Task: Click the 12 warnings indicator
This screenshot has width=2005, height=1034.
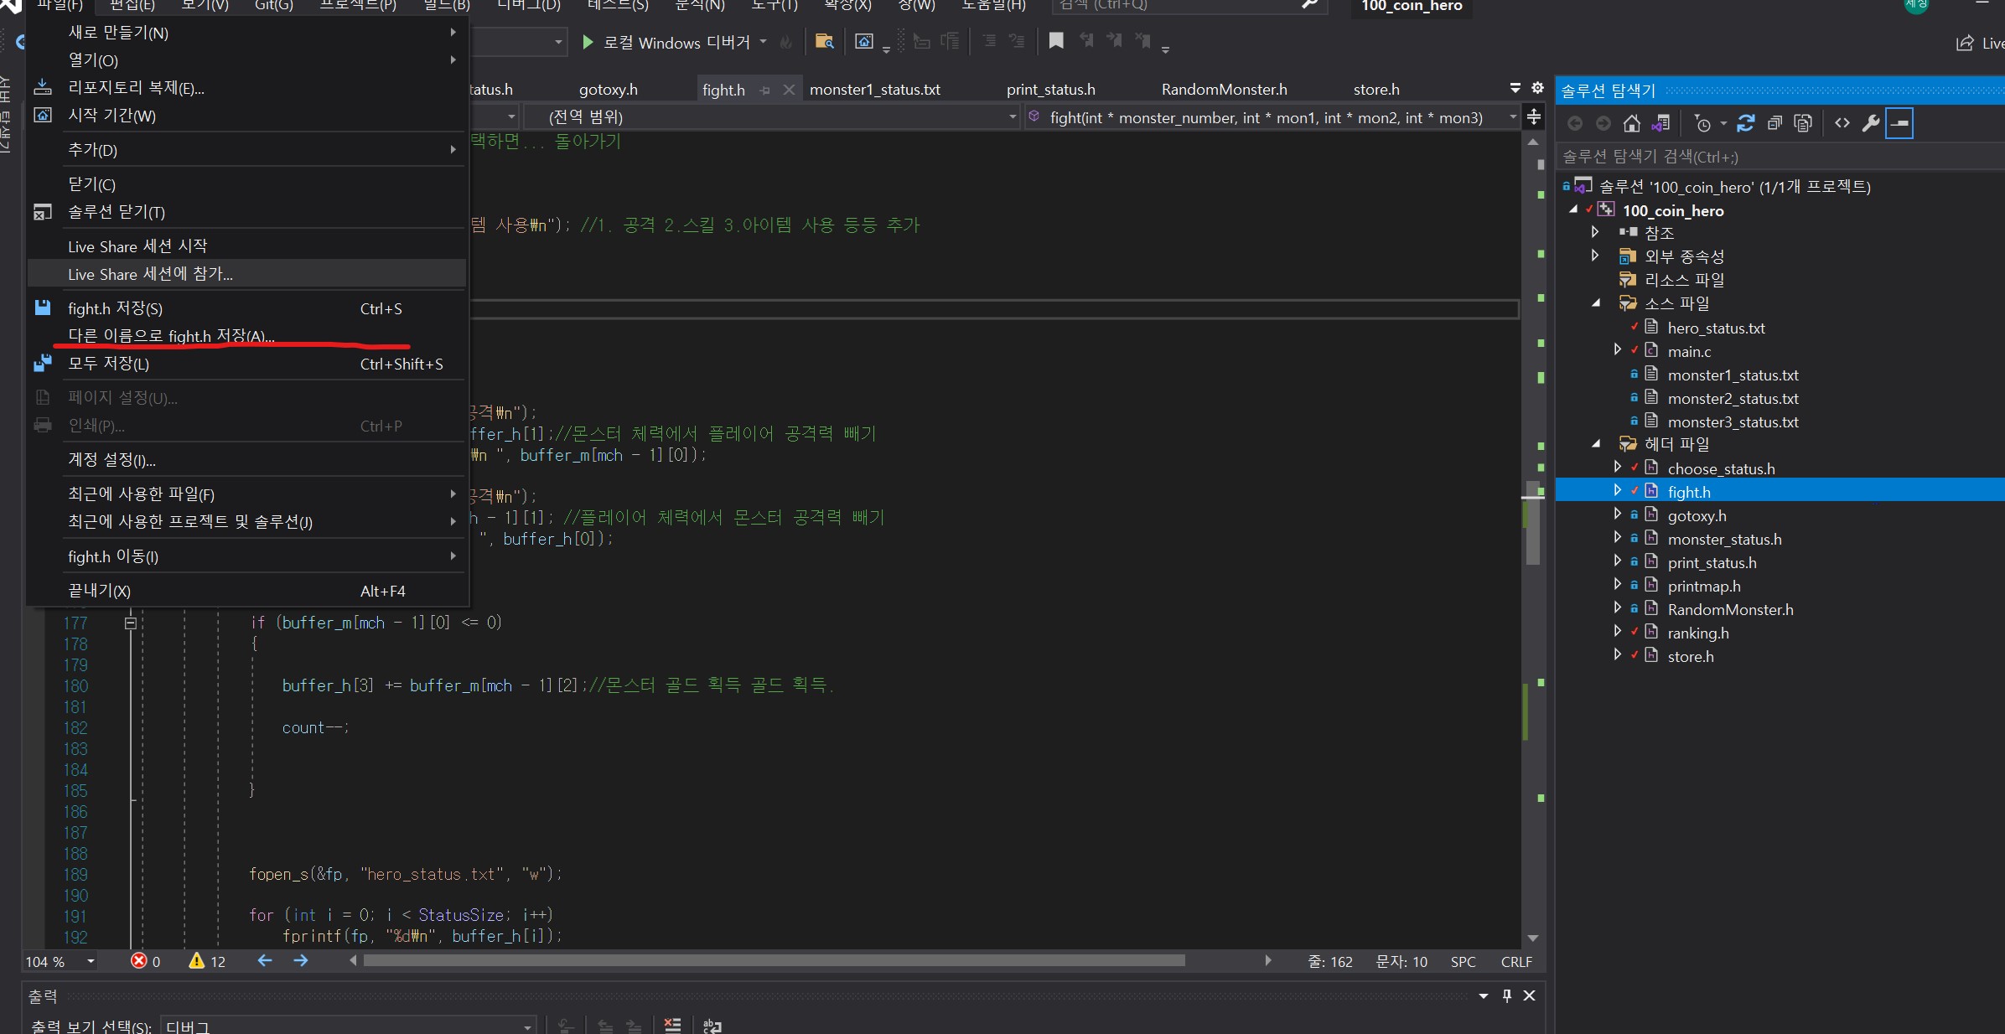Action: (208, 961)
